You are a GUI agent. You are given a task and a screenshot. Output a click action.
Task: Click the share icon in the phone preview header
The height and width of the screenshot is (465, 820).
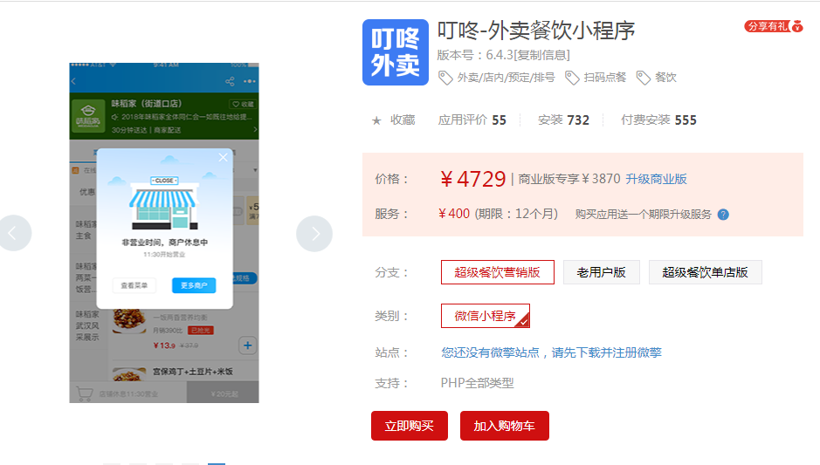pos(230,81)
